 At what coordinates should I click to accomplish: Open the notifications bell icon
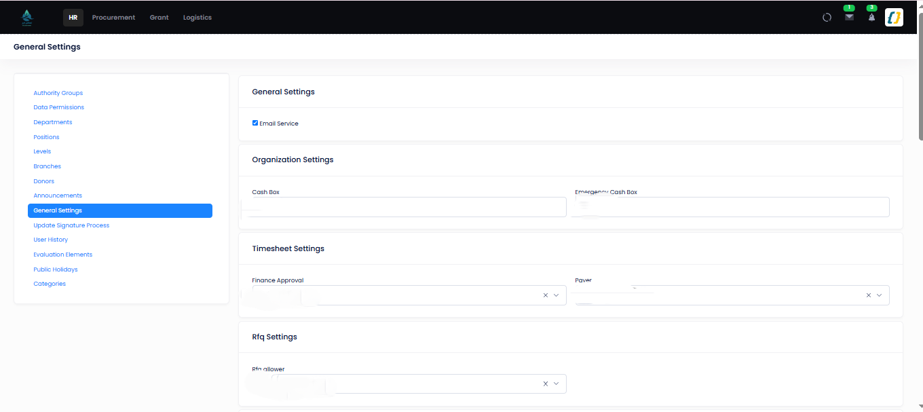[871, 17]
